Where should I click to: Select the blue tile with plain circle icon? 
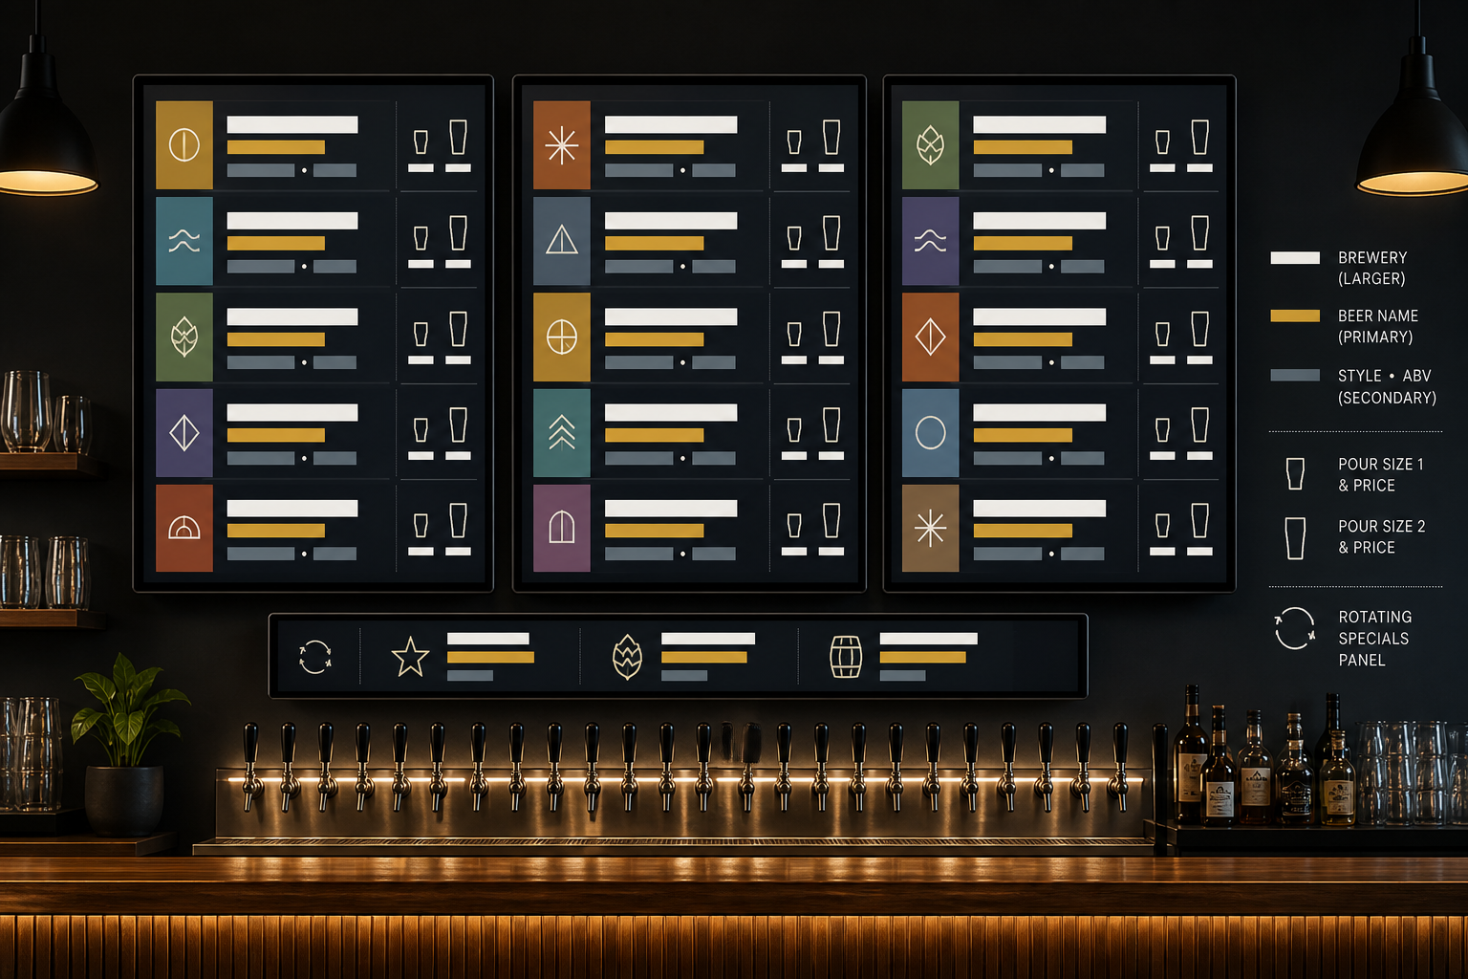point(930,433)
